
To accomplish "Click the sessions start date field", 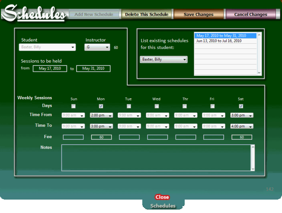I will point(50,68).
